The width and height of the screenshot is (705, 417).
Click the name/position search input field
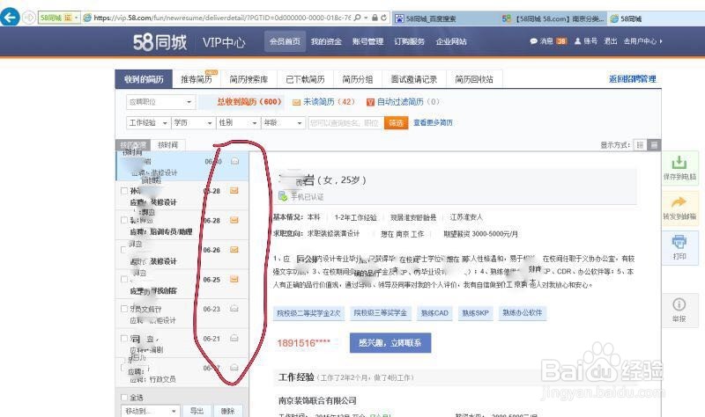tap(345, 122)
